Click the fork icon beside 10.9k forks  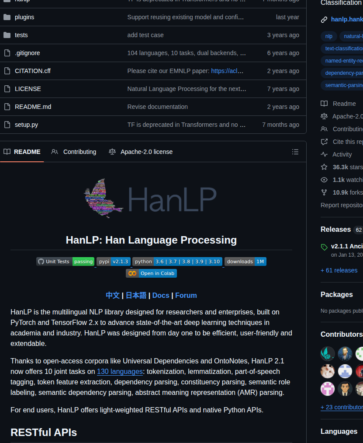pos(324,192)
